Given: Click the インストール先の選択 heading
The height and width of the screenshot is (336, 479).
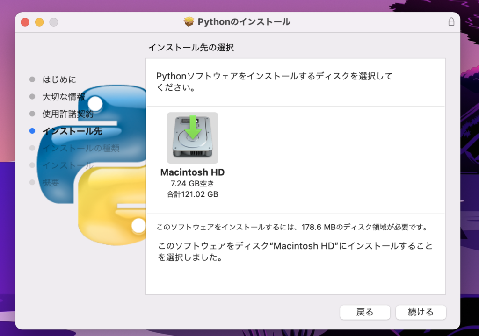Looking at the screenshot, I should [191, 48].
